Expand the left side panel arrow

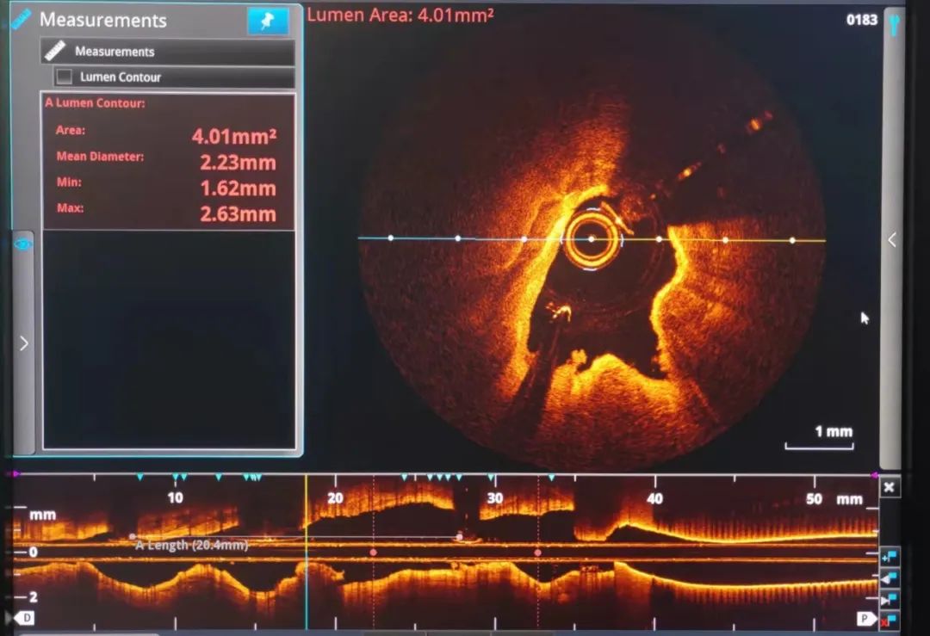tap(23, 343)
